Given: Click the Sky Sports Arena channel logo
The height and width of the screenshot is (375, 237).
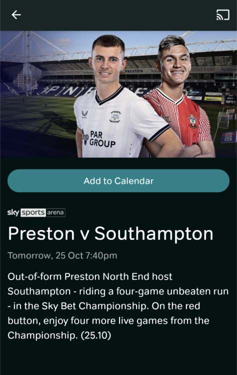Looking at the screenshot, I should (36, 212).
